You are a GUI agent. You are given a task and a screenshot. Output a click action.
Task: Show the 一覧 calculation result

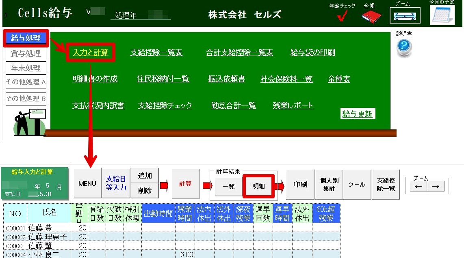tap(228, 187)
